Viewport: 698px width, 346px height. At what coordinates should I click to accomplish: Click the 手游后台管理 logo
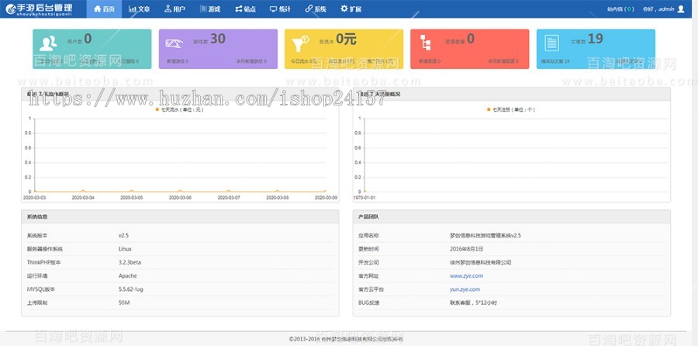pos(39,9)
